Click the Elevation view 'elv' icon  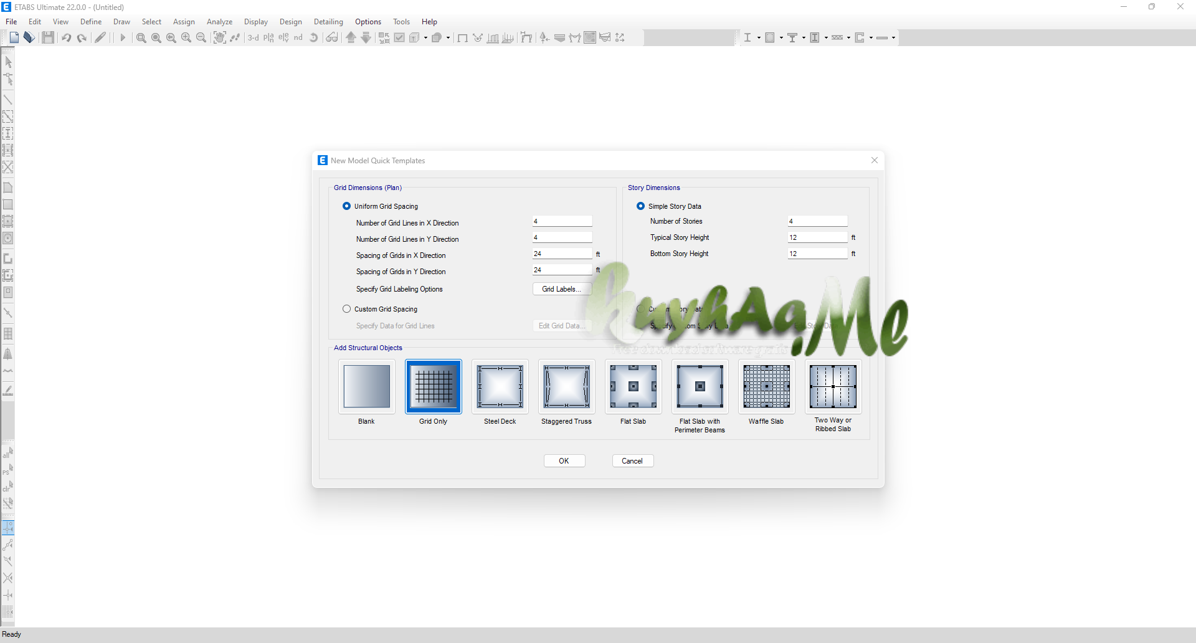point(283,37)
